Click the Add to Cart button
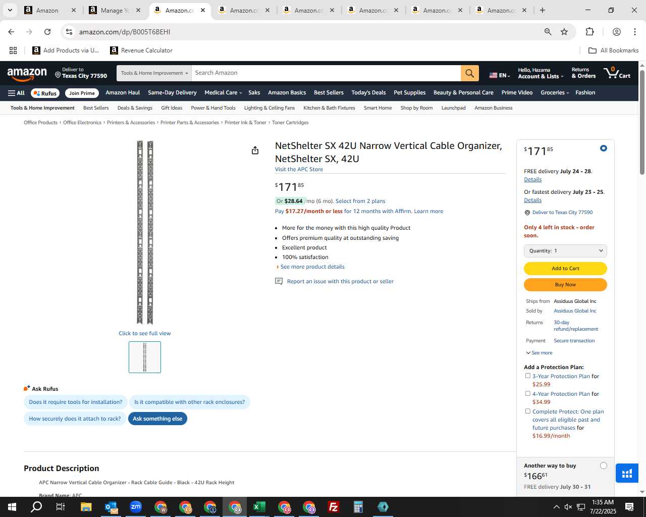The image size is (646, 517). (x=565, y=269)
